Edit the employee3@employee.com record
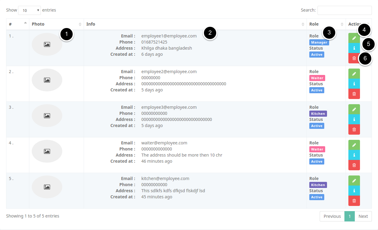This screenshot has height=230, width=378. [x=354, y=109]
